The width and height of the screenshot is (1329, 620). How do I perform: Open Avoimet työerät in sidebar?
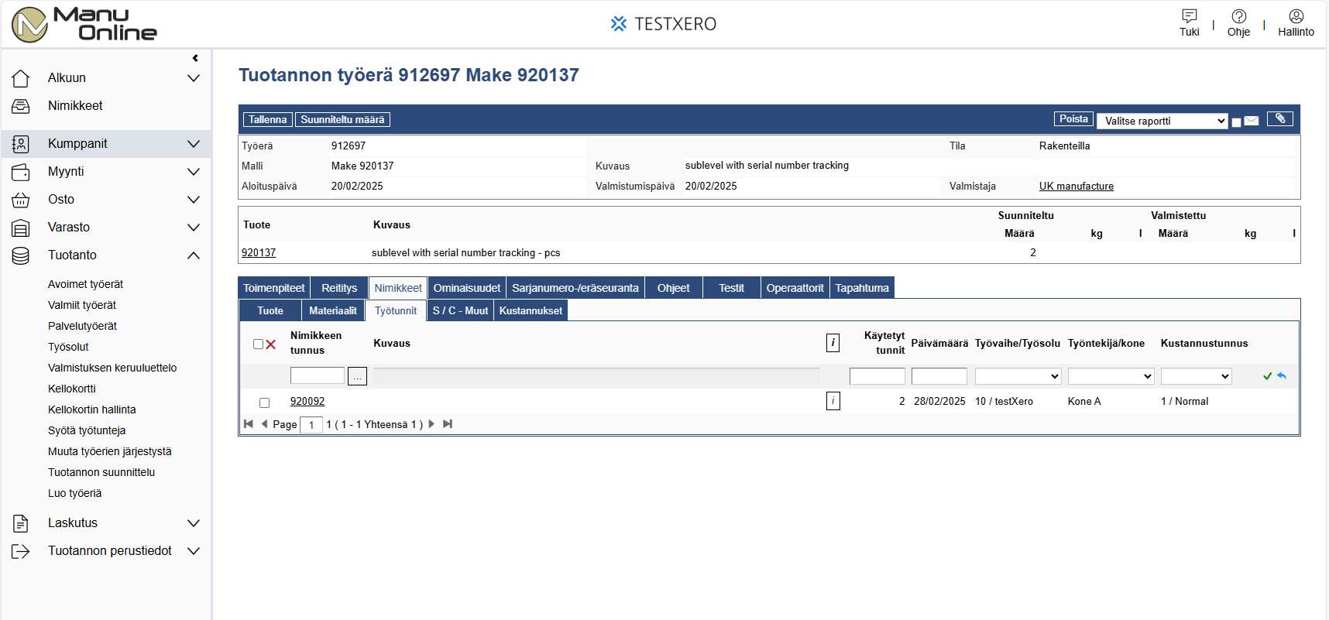pyautogui.click(x=85, y=284)
